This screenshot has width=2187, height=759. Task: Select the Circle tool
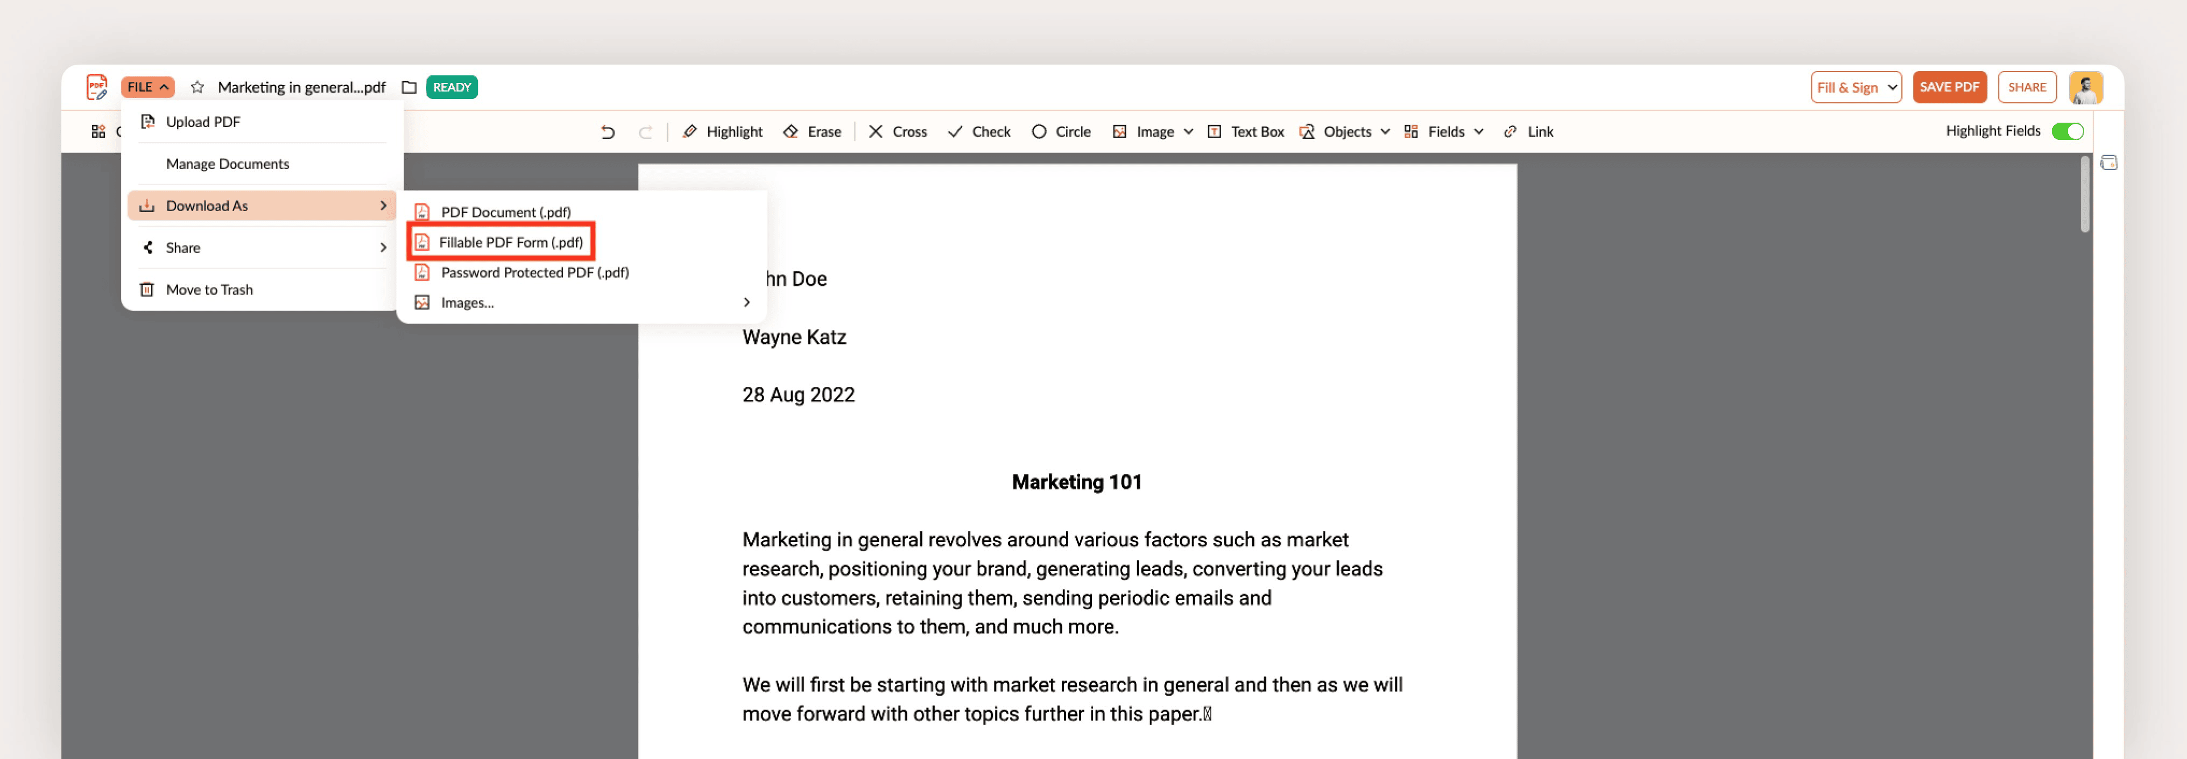[x=1060, y=131]
